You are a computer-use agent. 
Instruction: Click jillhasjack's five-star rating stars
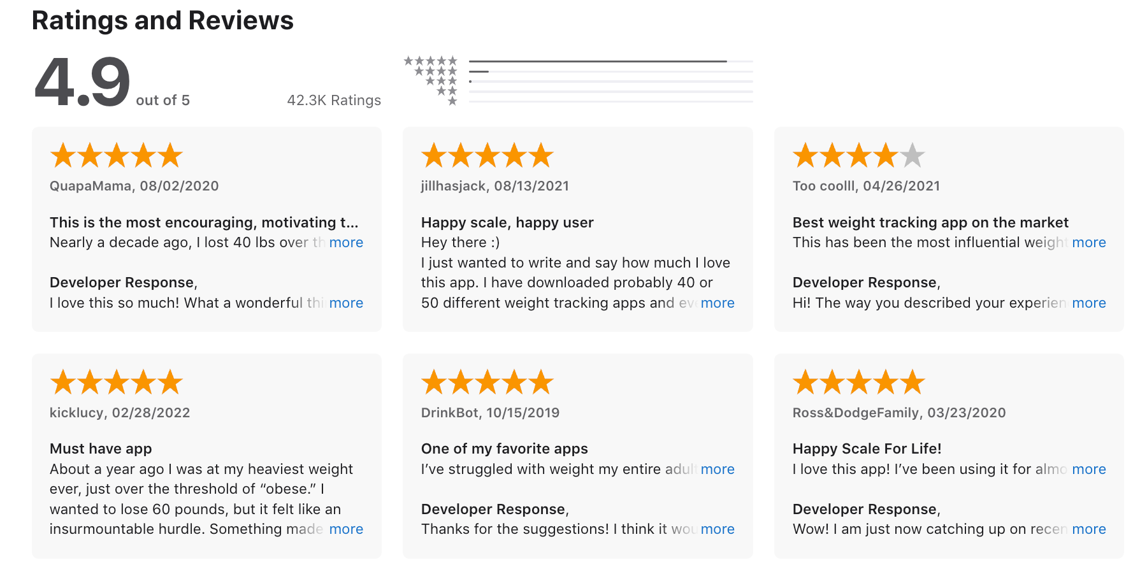pyautogui.click(x=487, y=155)
